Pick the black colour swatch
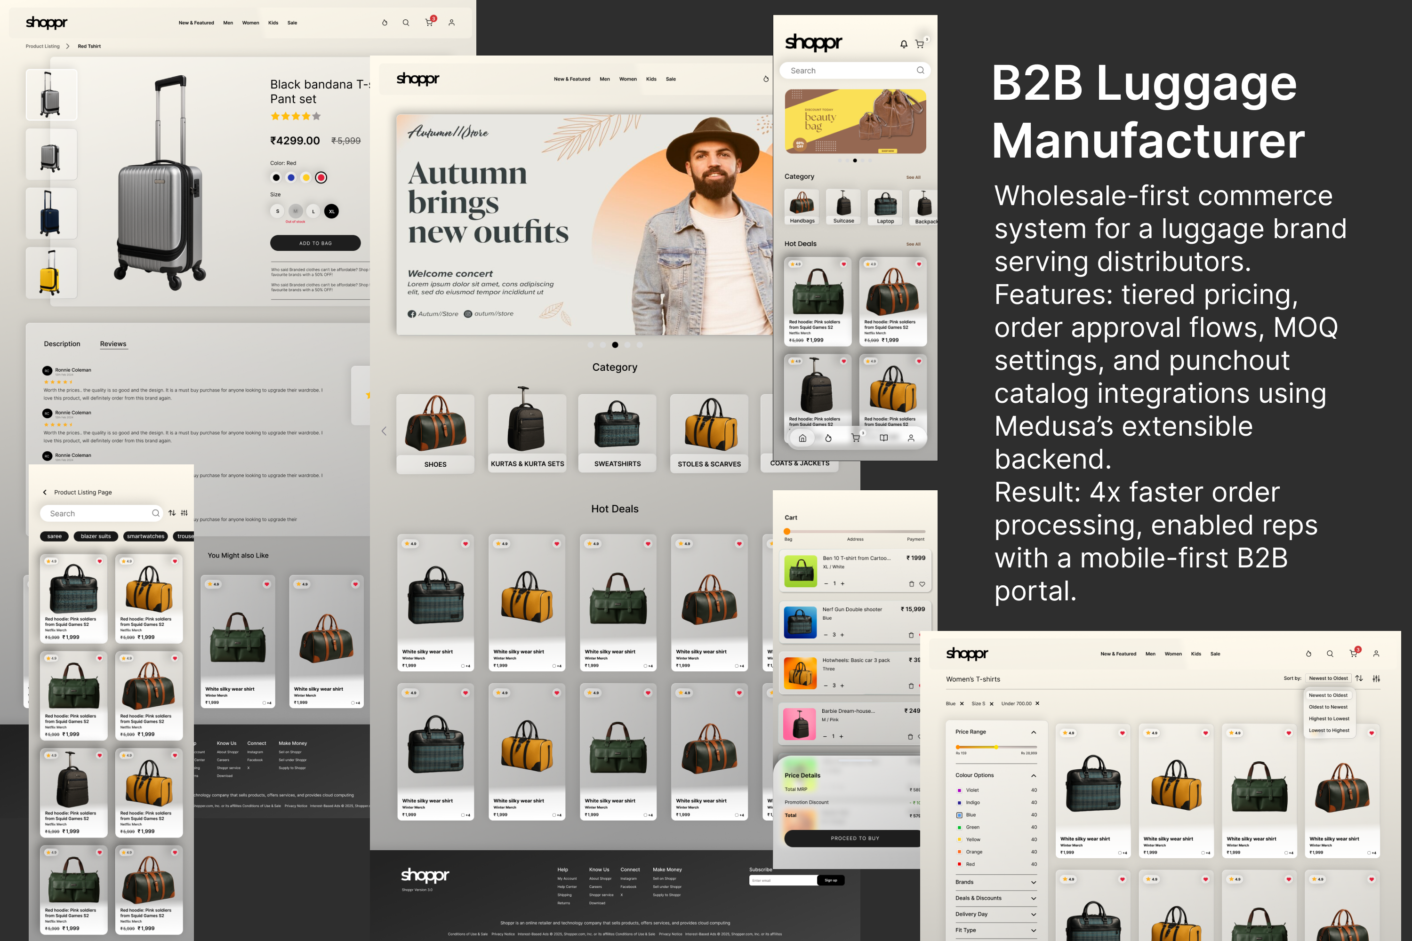The width and height of the screenshot is (1412, 941). [x=276, y=178]
